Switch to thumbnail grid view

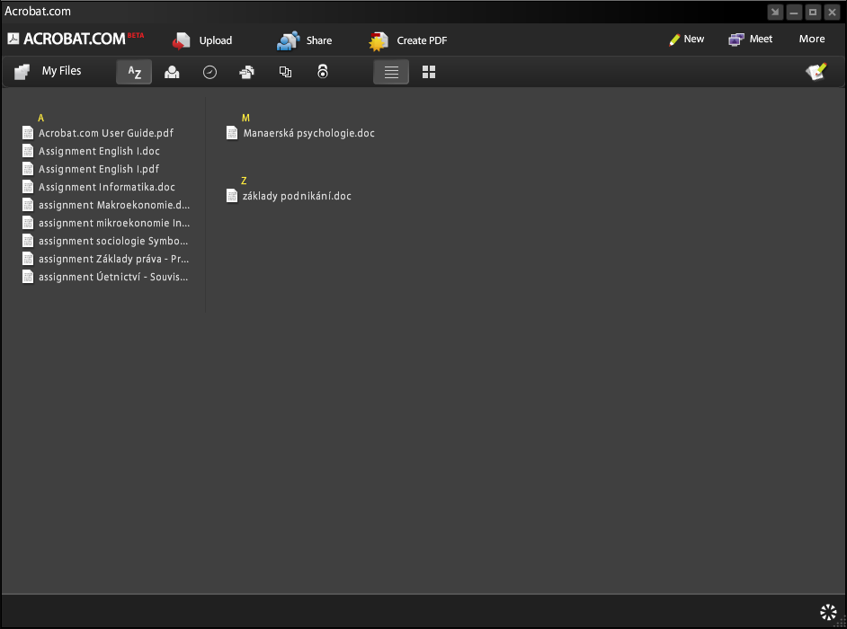pos(429,72)
